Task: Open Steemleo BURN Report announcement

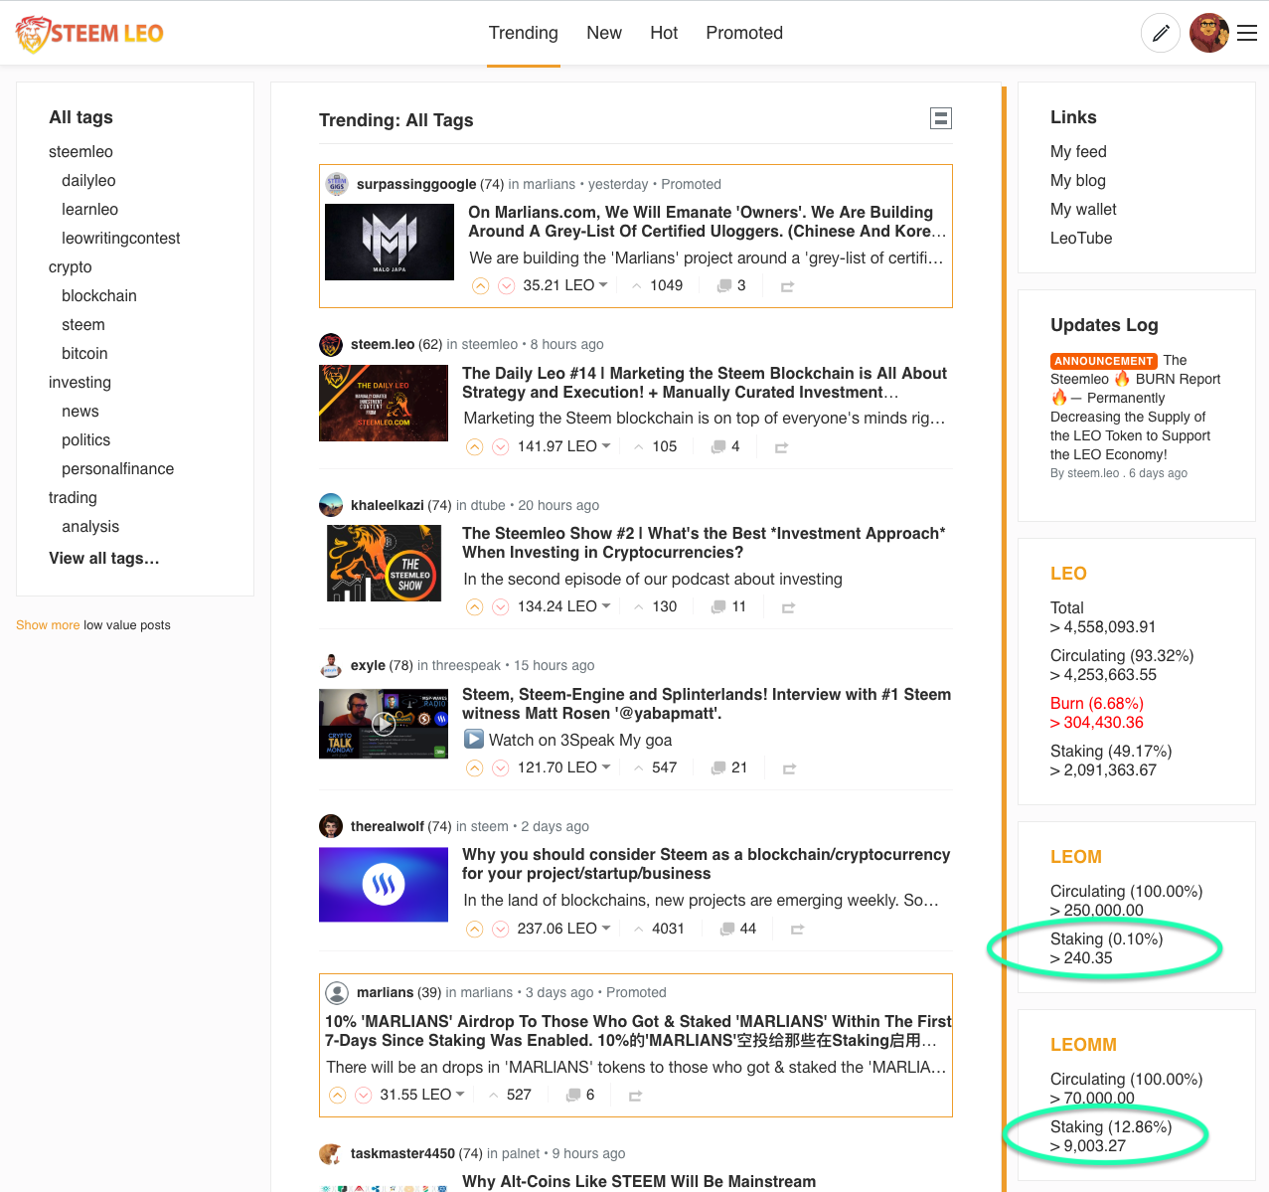Action: 1135,408
